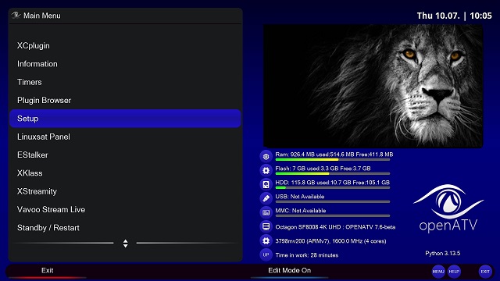Select Standby / Restart
Image resolution: width=500 pixels, height=281 pixels.
(125, 227)
